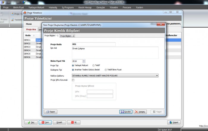Select the Teklif project type
This screenshot has height=131, width=208.
[94, 65]
